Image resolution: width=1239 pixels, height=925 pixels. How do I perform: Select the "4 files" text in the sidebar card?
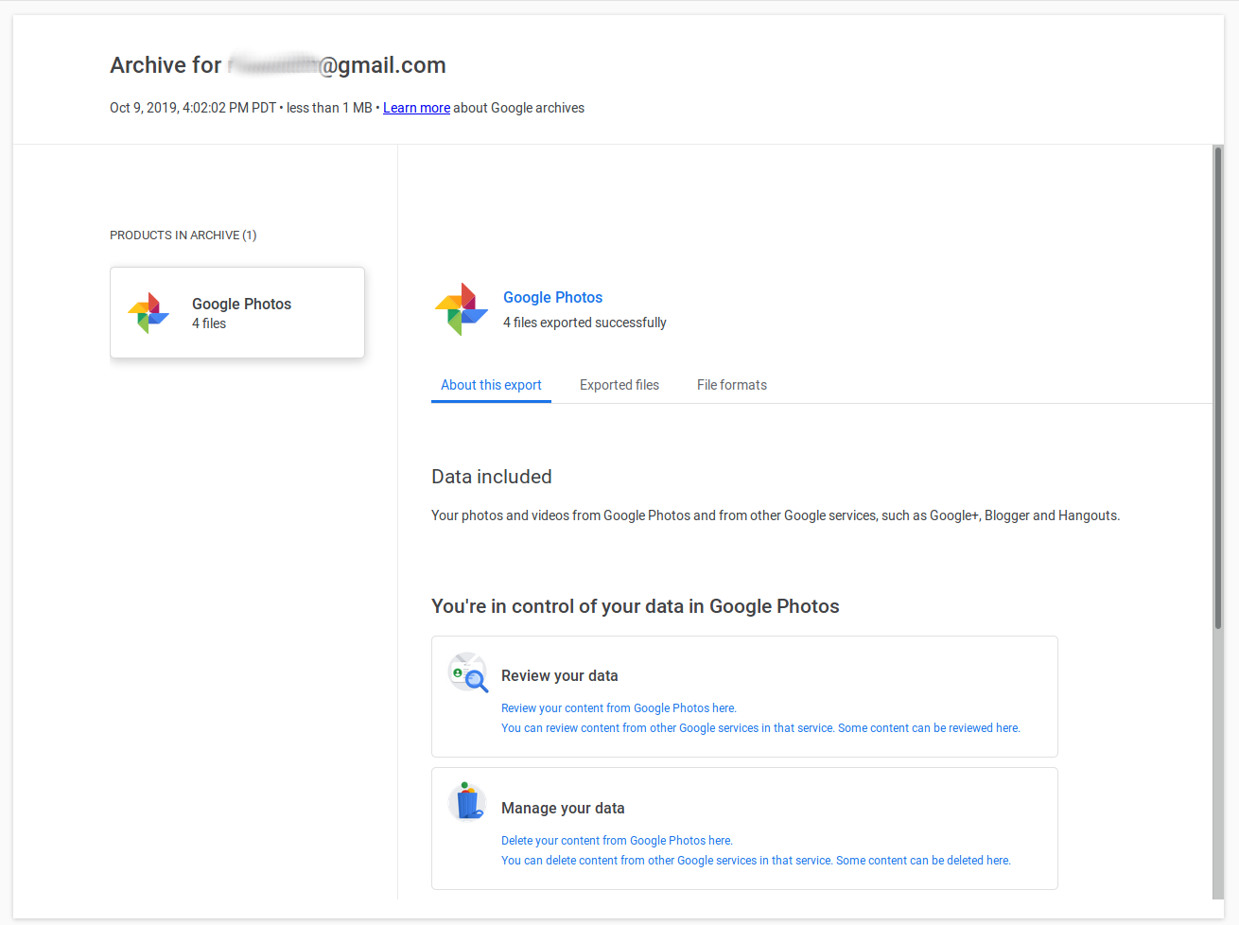point(209,323)
